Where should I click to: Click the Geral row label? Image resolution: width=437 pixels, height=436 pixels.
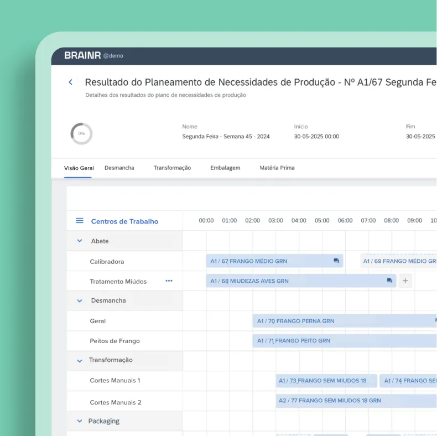tap(97, 321)
